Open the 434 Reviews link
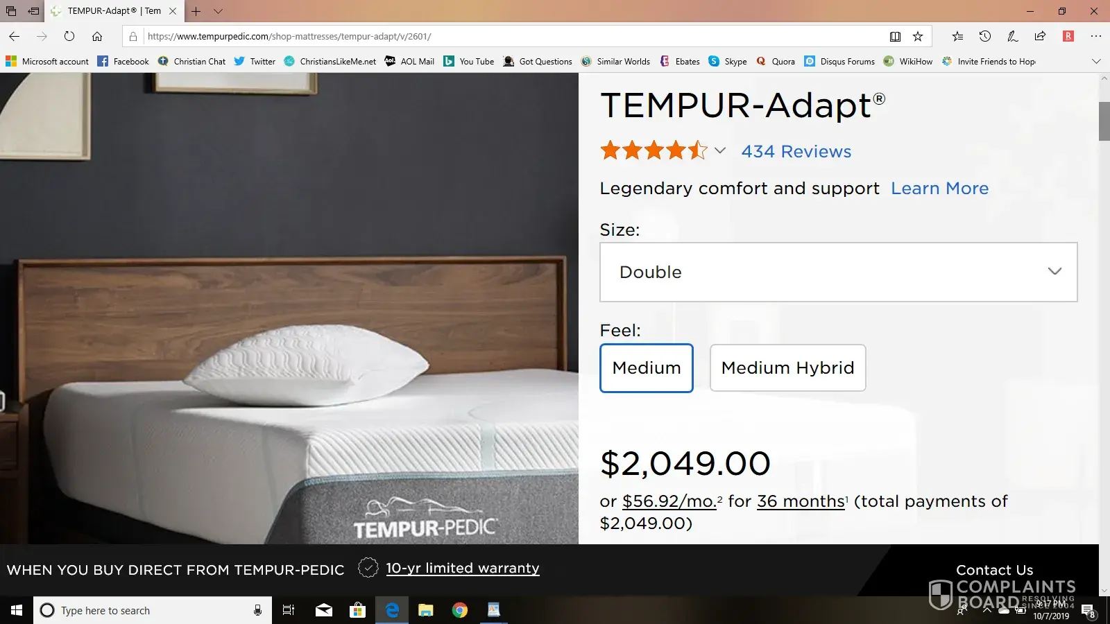 [796, 151]
